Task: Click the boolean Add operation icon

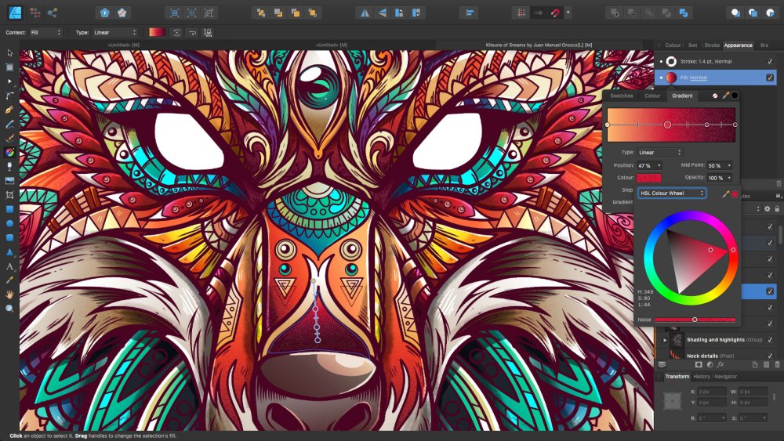Action: [x=615, y=13]
